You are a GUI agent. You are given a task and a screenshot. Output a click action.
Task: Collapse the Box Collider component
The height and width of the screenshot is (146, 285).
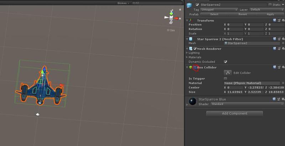point(187,67)
